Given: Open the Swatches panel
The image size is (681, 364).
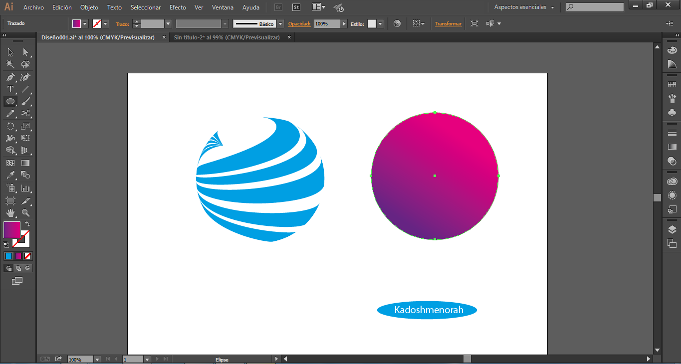Looking at the screenshot, I should [672, 85].
